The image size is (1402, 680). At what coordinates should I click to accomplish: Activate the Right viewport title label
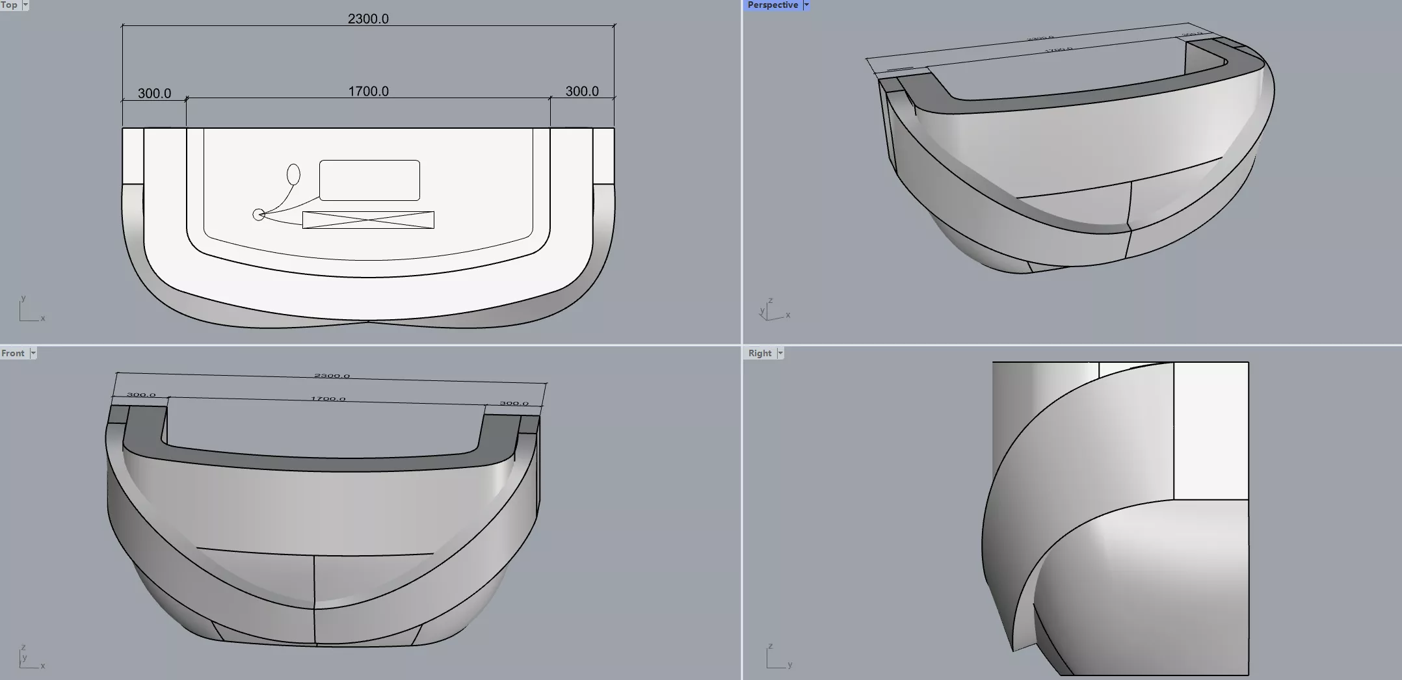pyautogui.click(x=760, y=353)
